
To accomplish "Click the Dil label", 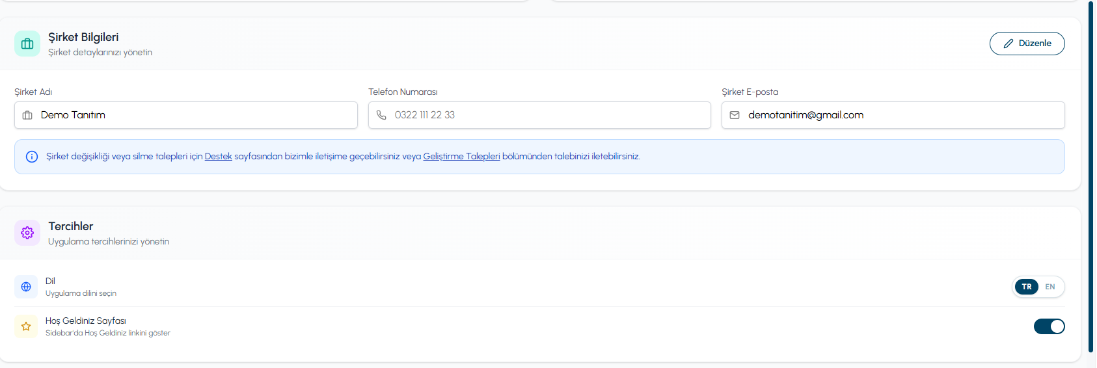I will 50,282.
